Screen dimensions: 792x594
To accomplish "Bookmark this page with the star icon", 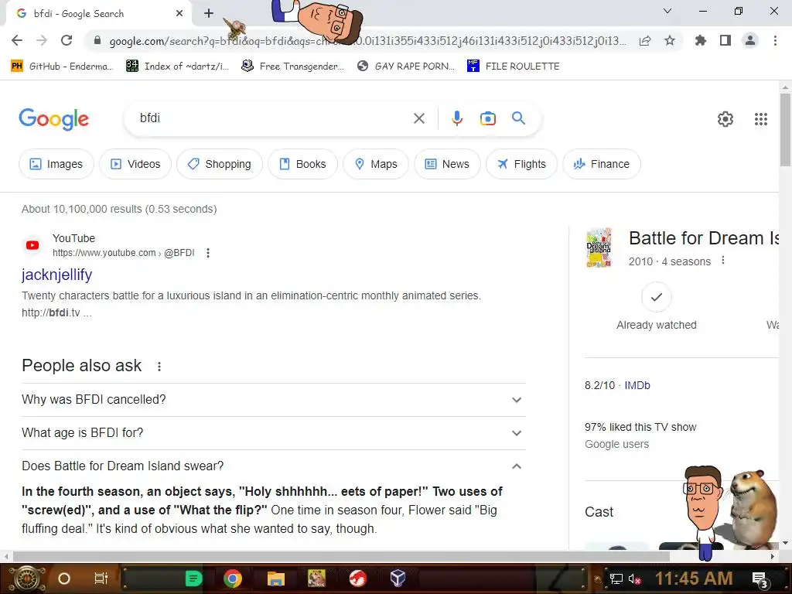I will (670, 40).
